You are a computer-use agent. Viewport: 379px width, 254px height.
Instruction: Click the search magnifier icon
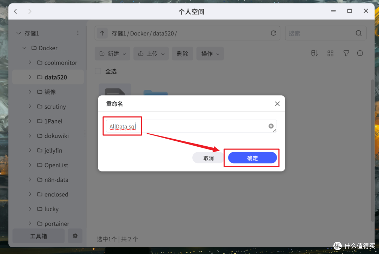(x=359, y=33)
